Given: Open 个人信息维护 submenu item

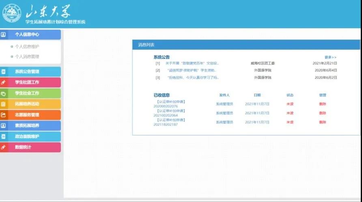Looking at the screenshot, I should [27, 47].
